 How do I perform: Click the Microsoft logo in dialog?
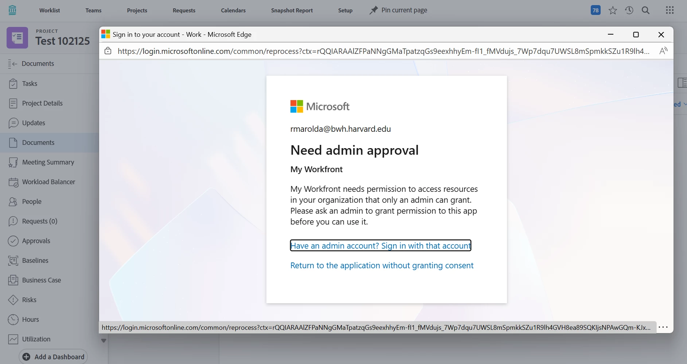320,106
